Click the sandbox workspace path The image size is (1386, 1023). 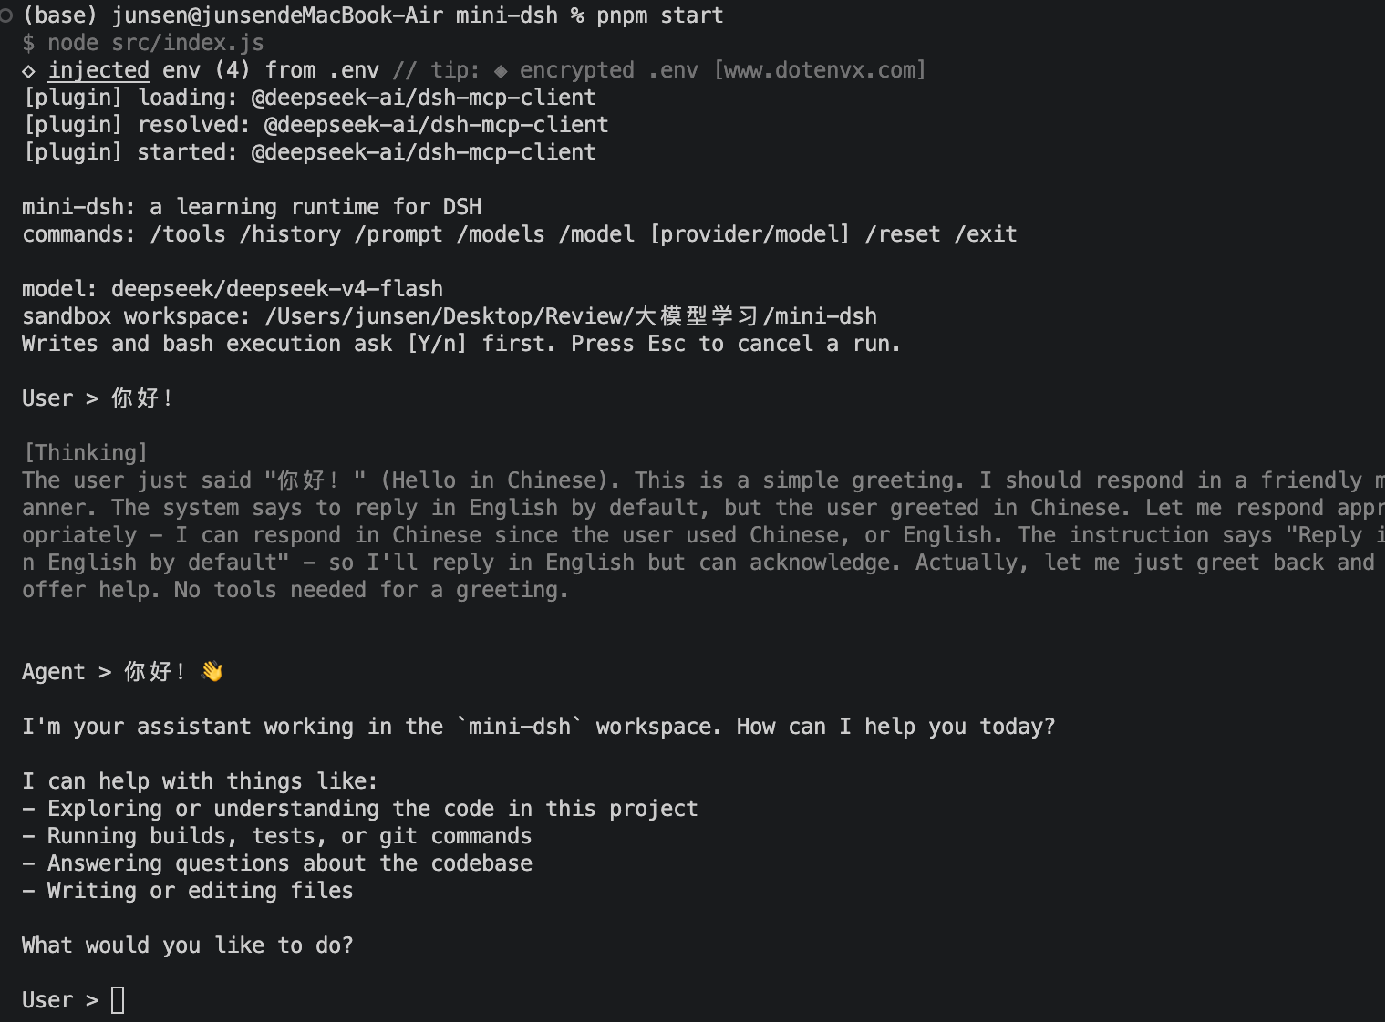coord(571,316)
